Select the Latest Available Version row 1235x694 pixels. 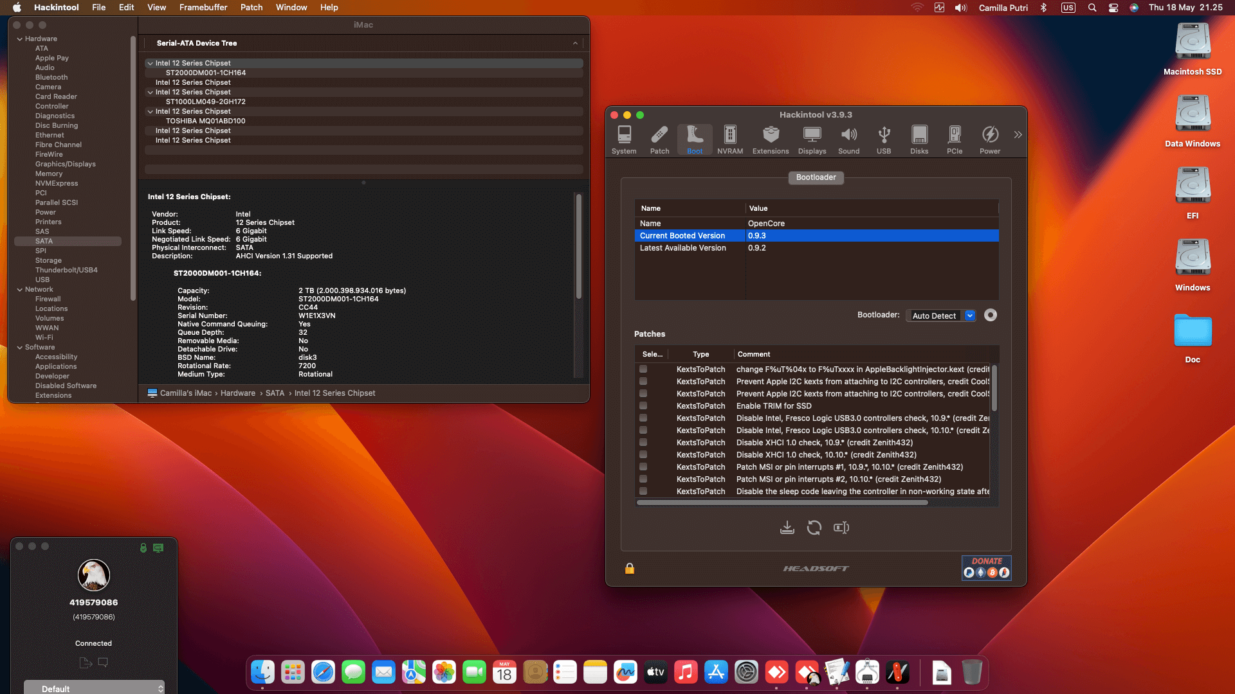817,248
